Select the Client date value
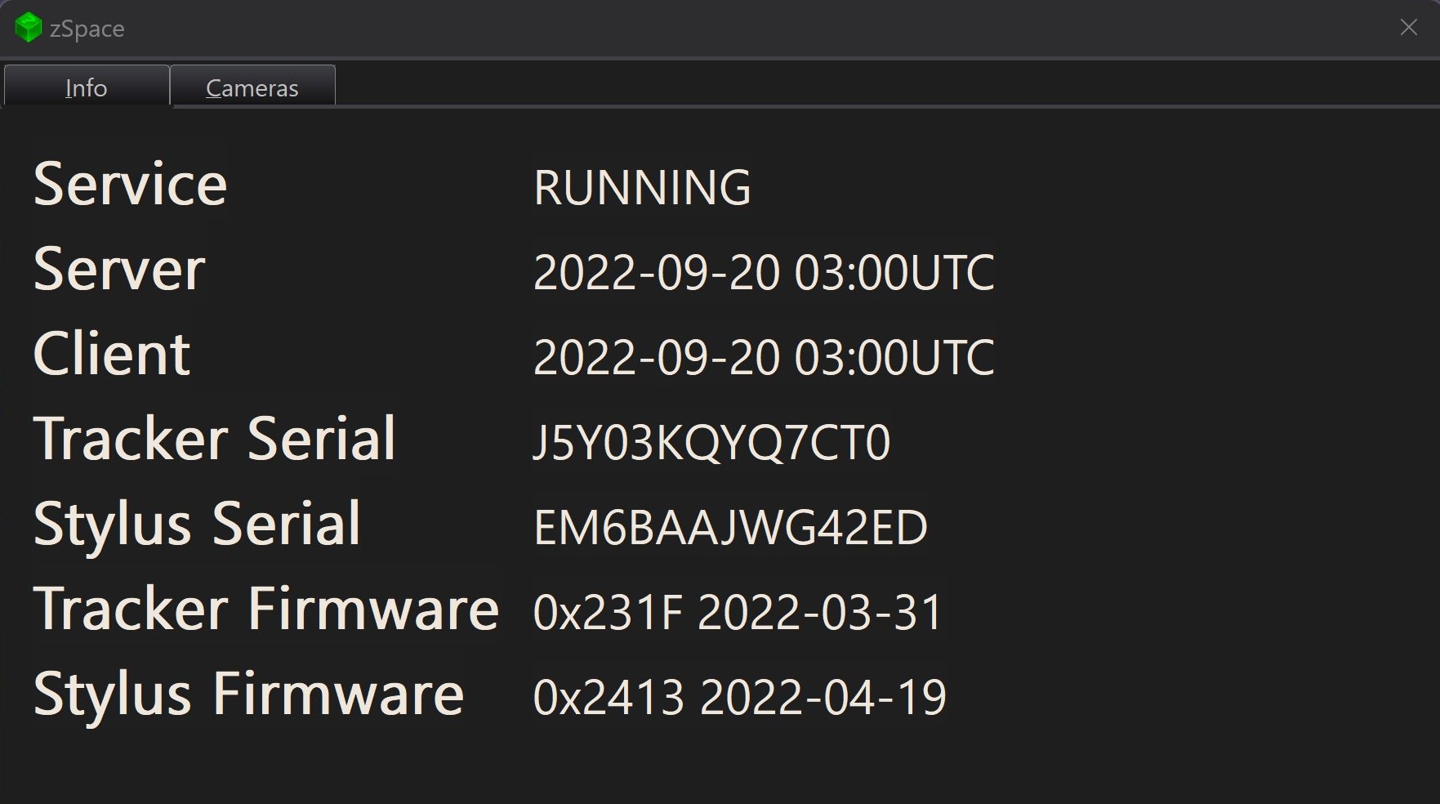This screenshot has width=1440, height=804. [763, 357]
